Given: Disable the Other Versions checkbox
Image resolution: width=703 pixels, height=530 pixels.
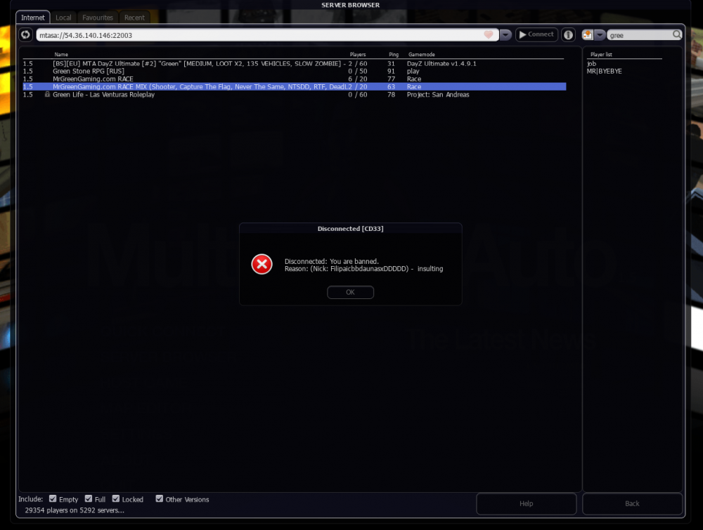Looking at the screenshot, I should coord(160,499).
